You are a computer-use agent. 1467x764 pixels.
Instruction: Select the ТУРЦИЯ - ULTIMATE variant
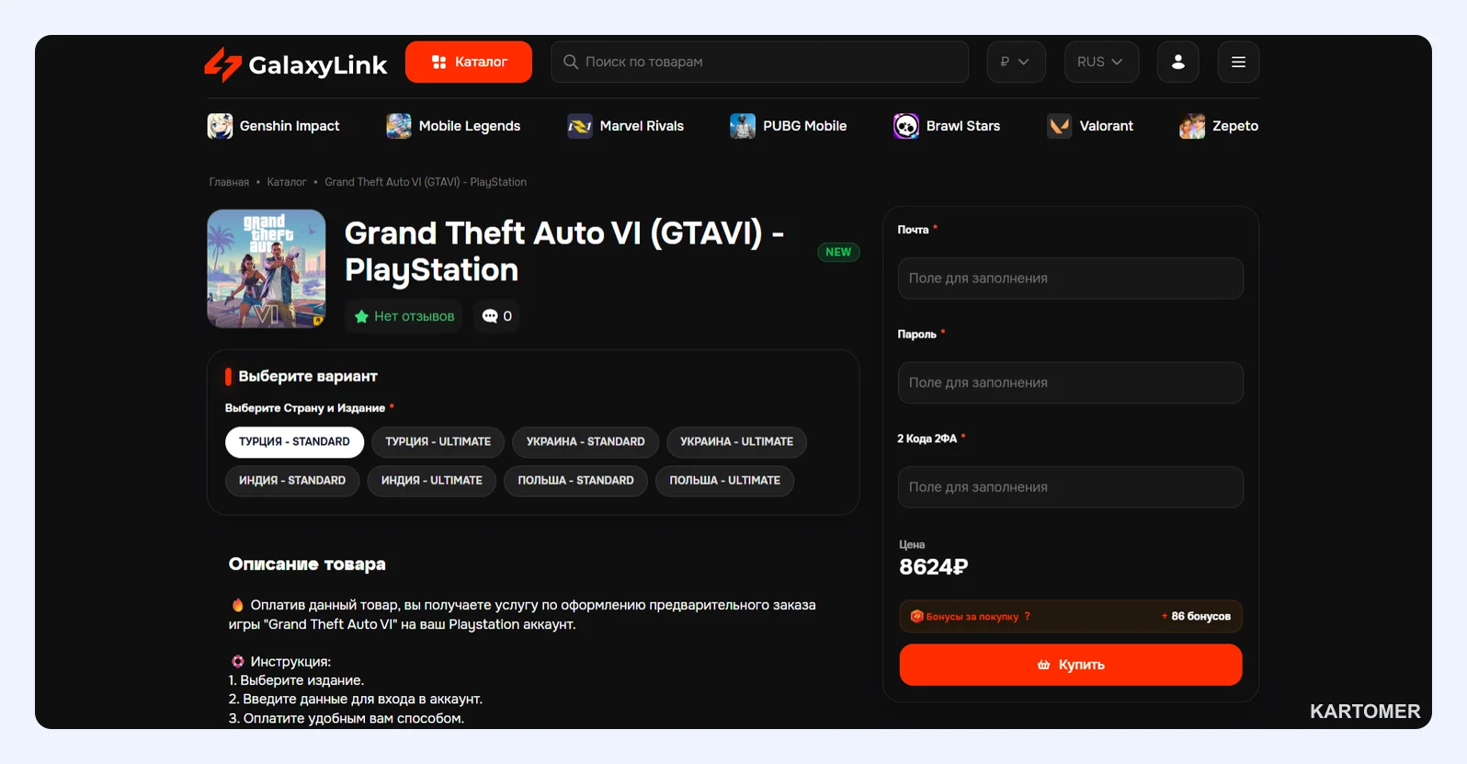pyautogui.click(x=438, y=442)
